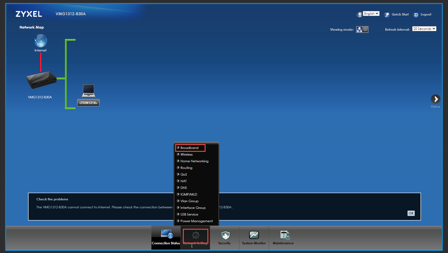Screen dimensions: 448x253
Task: Open the Network Setting gear icon
Action: (195, 236)
